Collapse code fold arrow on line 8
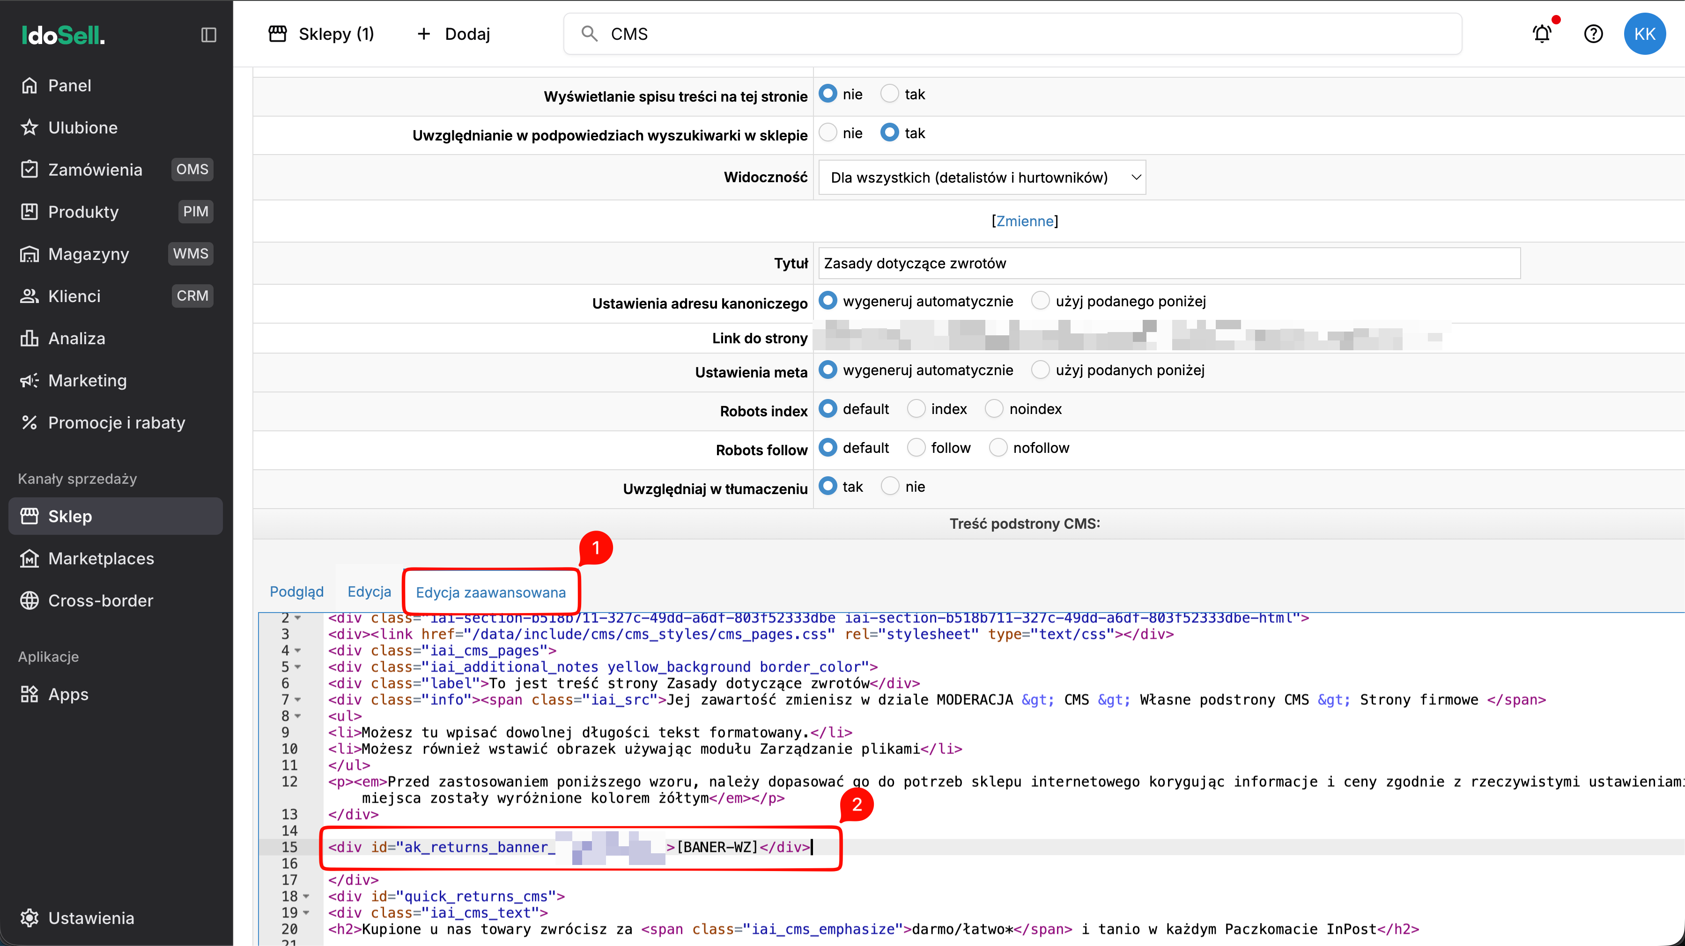The image size is (1685, 946). (x=298, y=716)
